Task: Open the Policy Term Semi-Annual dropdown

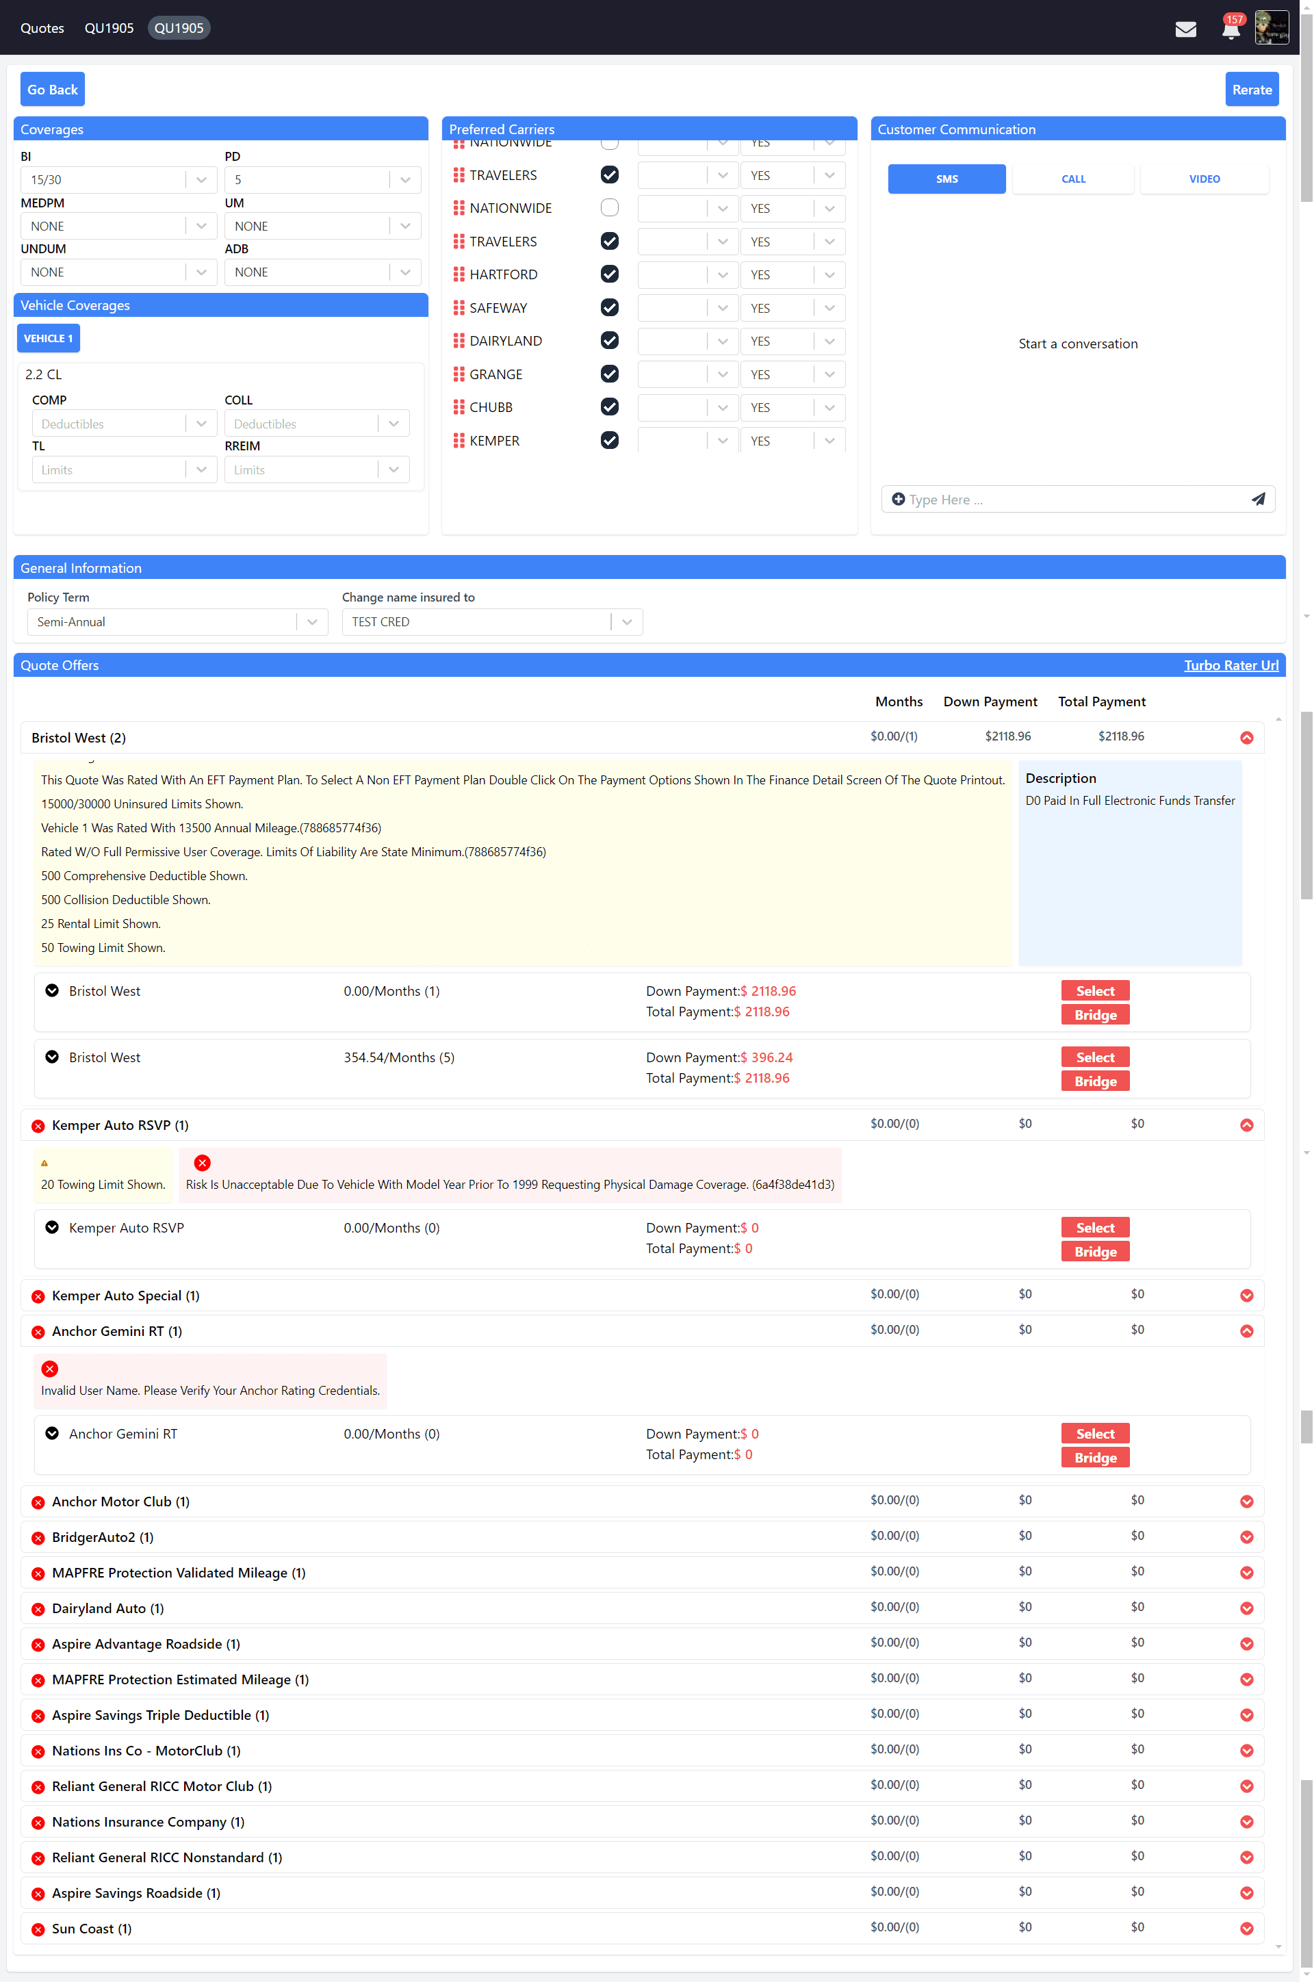Action: point(178,622)
